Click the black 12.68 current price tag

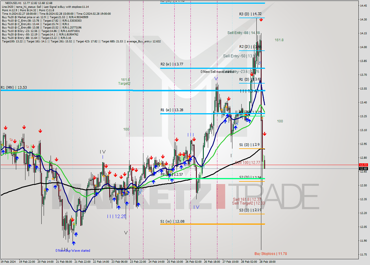coord(363,169)
